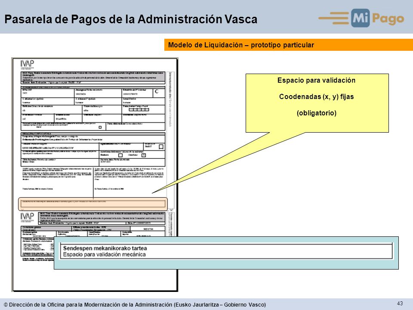
Task: Click the orange Modelo de Liquidación banner
Action: 288,45
